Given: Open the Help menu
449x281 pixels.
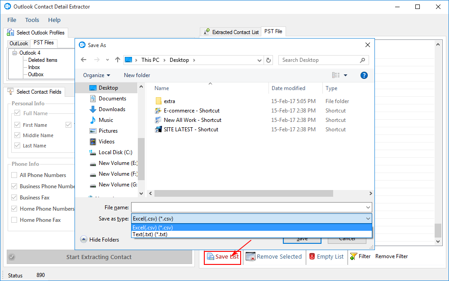Looking at the screenshot, I should (54, 20).
